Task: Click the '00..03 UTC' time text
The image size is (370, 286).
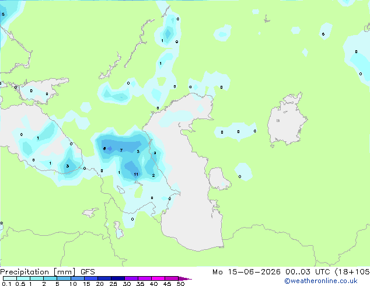Action: point(308,272)
